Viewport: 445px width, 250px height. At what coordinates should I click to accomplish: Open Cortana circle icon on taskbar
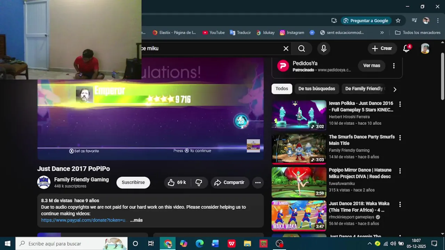tap(135, 244)
